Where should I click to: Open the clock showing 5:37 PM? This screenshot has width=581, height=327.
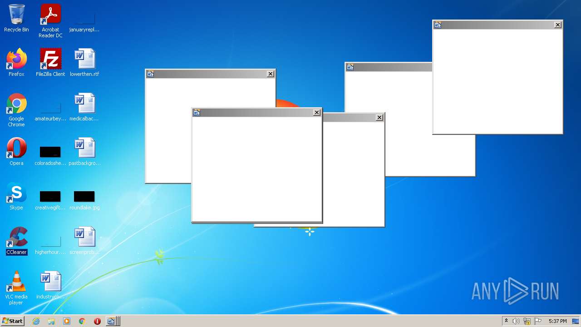tap(557, 321)
